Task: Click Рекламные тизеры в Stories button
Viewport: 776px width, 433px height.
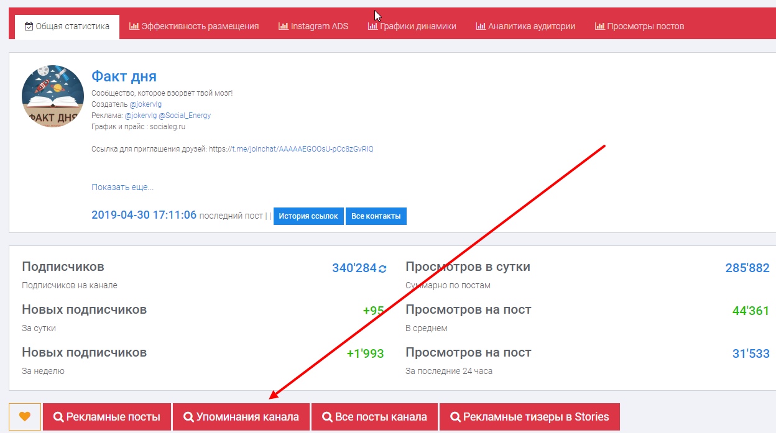Action: click(x=529, y=417)
